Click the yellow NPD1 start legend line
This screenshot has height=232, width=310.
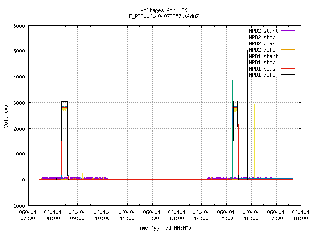pyautogui.click(x=288, y=56)
